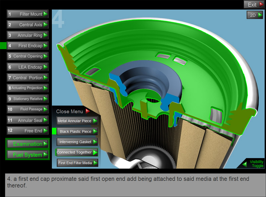Click green arrow on Intervening Gasket
Image resolution: width=266 pixels, height=197 pixels.
pos(95,142)
